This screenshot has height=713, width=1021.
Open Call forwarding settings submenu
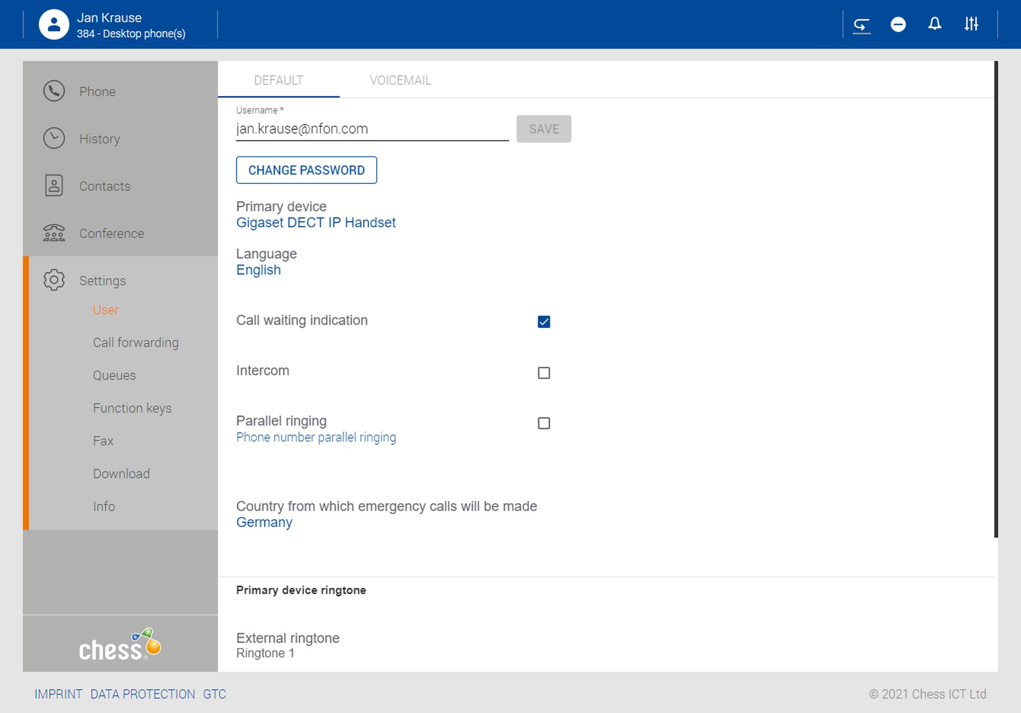point(136,343)
